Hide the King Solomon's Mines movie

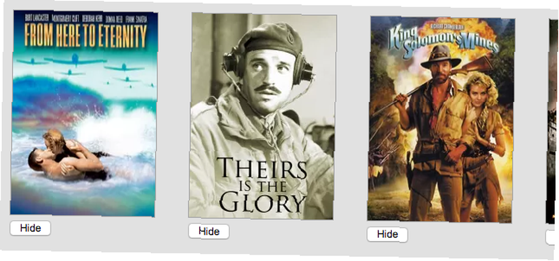tap(387, 234)
